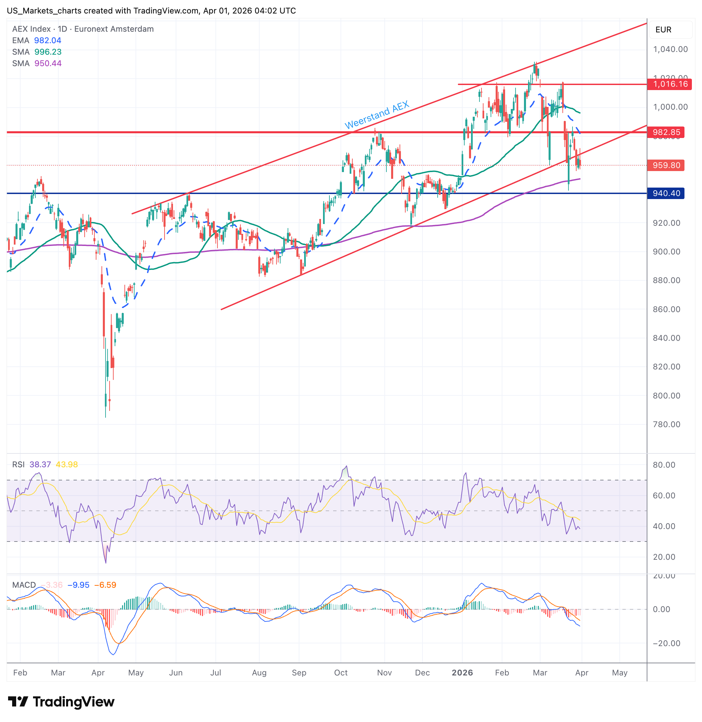This screenshot has width=702, height=722.
Task: Open the EUR currency selector
Action: coord(670,29)
